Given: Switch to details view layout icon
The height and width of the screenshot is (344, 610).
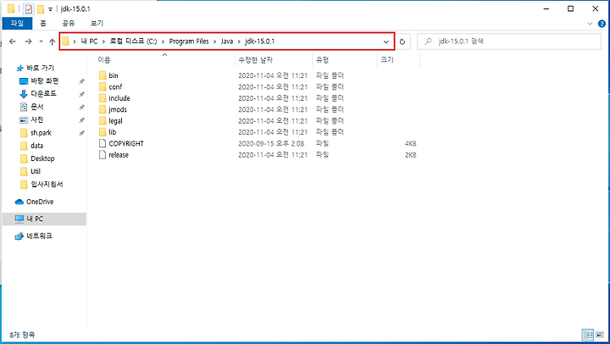Looking at the screenshot, I should [588, 335].
